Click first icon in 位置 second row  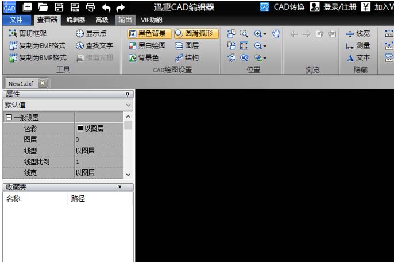coord(231,45)
